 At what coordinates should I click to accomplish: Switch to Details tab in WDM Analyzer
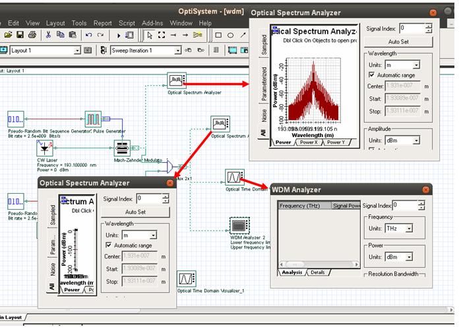pos(317,272)
